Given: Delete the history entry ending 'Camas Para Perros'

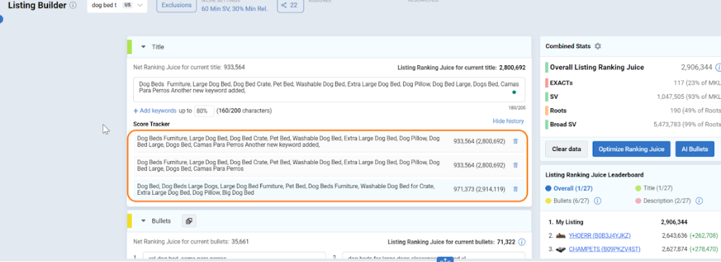Looking at the screenshot, I should point(515,165).
